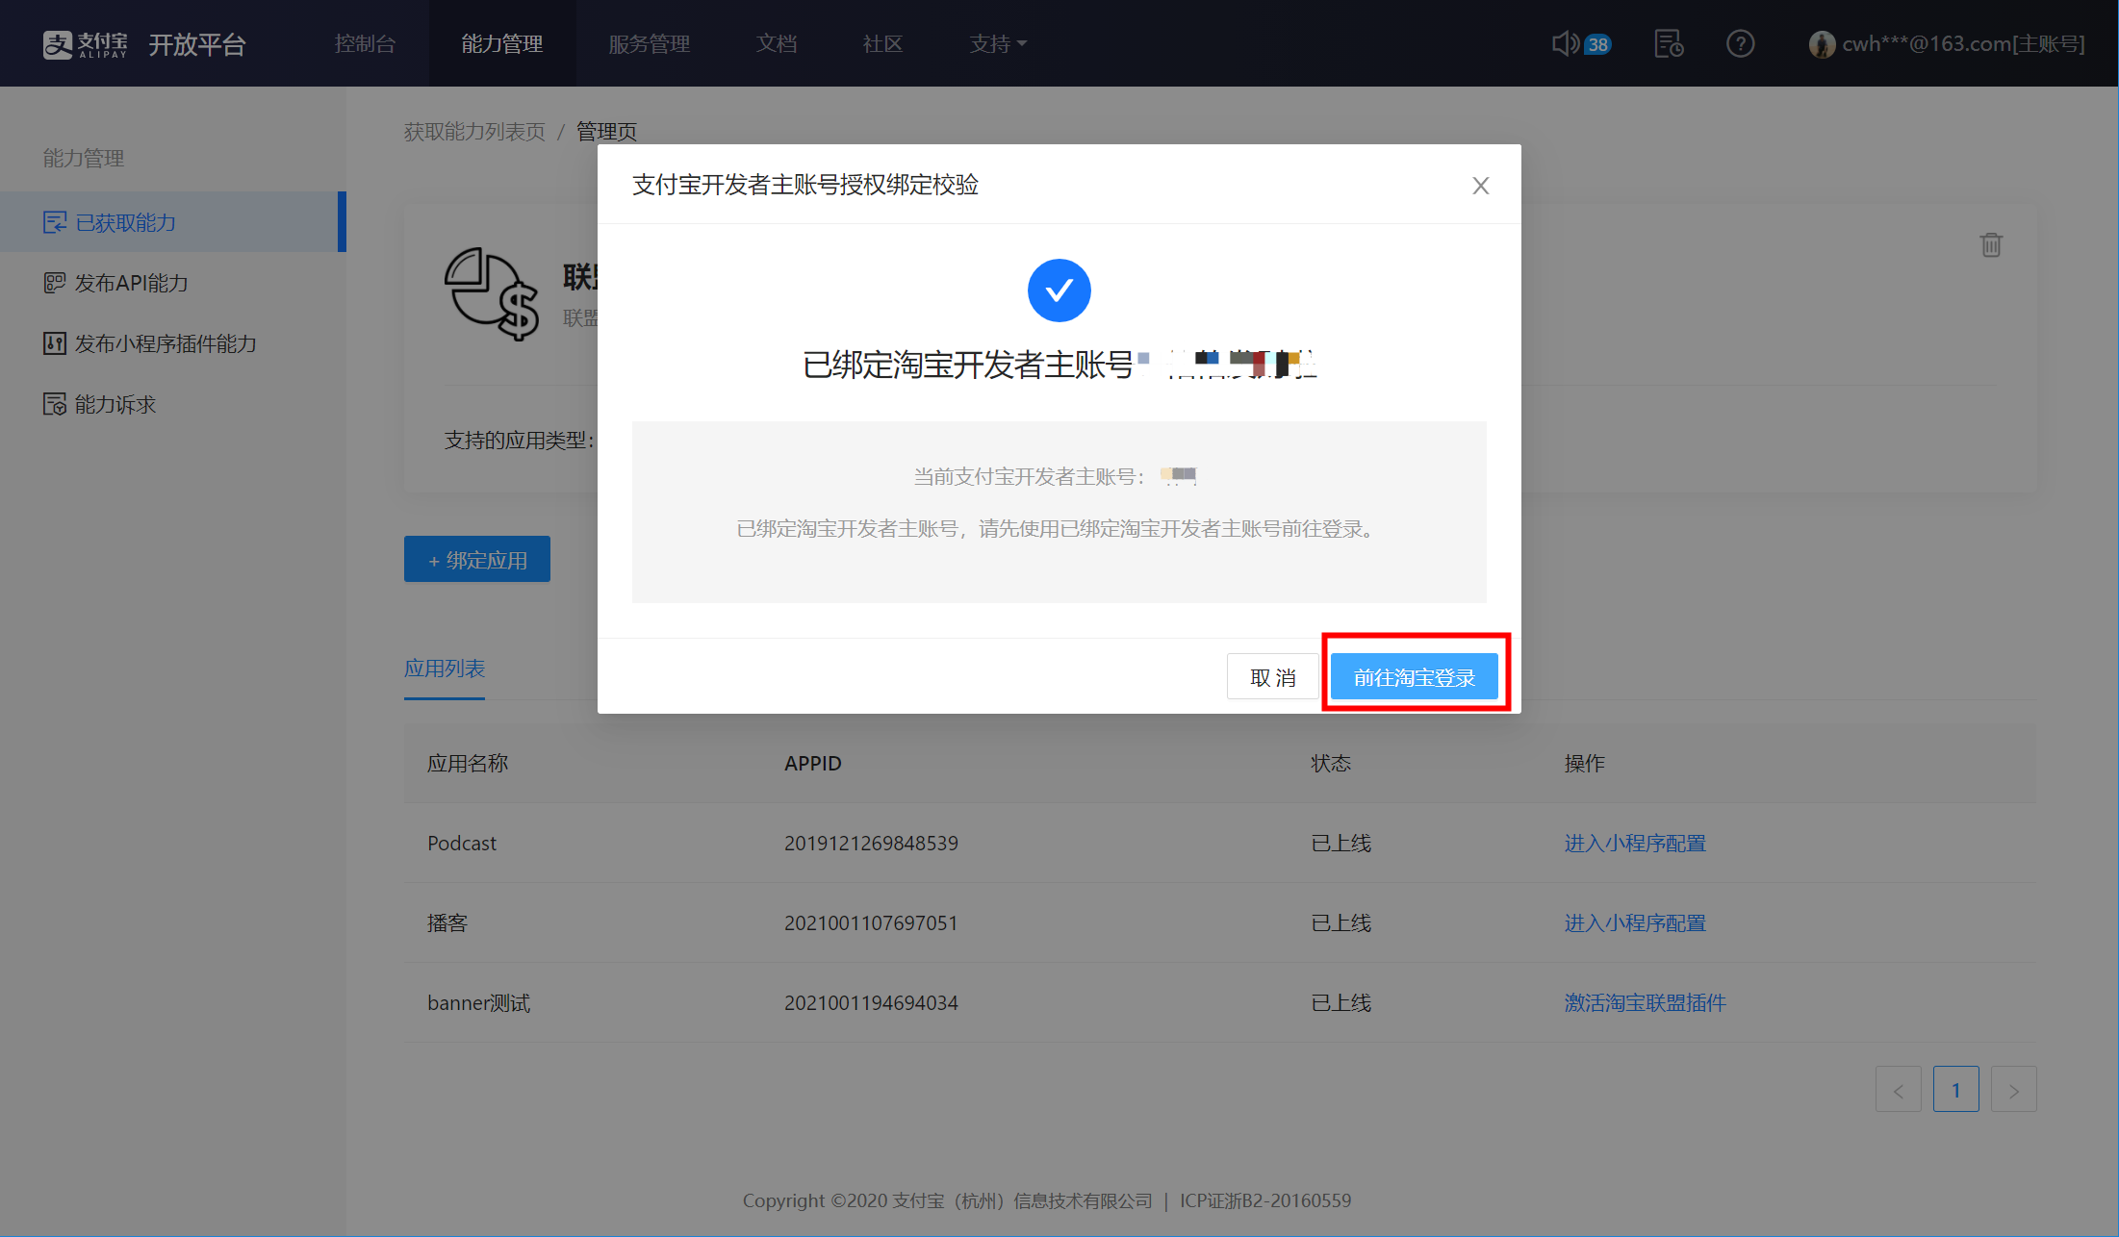The image size is (2119, 1237).
Task: Click the 操作 column header
Action: (1585, 764)
